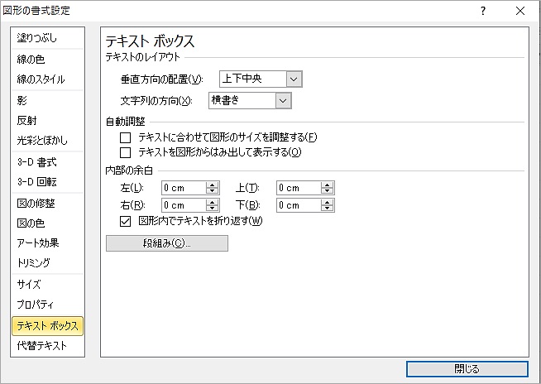Toggle テキストを図形からはみ出して表示する checkbox
The height and width of the screenshot is (384, 541).
(x=126, y=152)
